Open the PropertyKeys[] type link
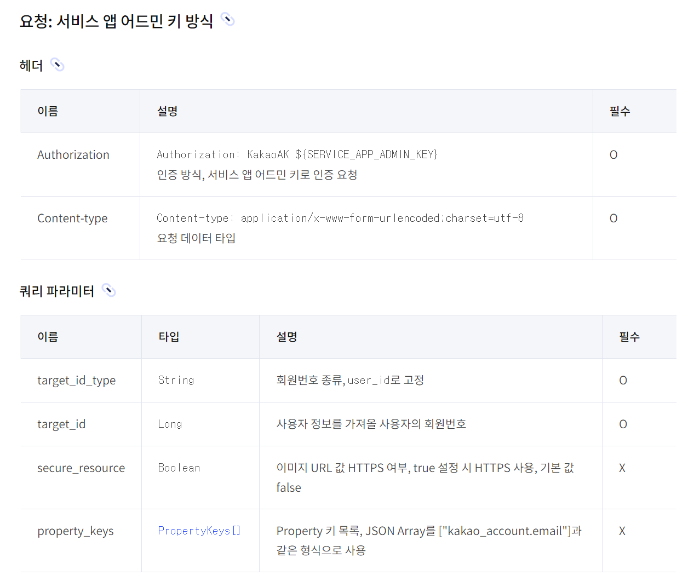 click(x=199, y=531)
